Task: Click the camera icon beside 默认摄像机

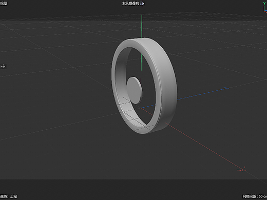Action: click(142, 3)
